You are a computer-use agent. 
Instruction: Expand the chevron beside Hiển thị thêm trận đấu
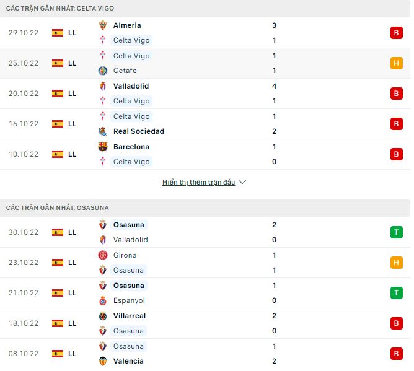242,183
